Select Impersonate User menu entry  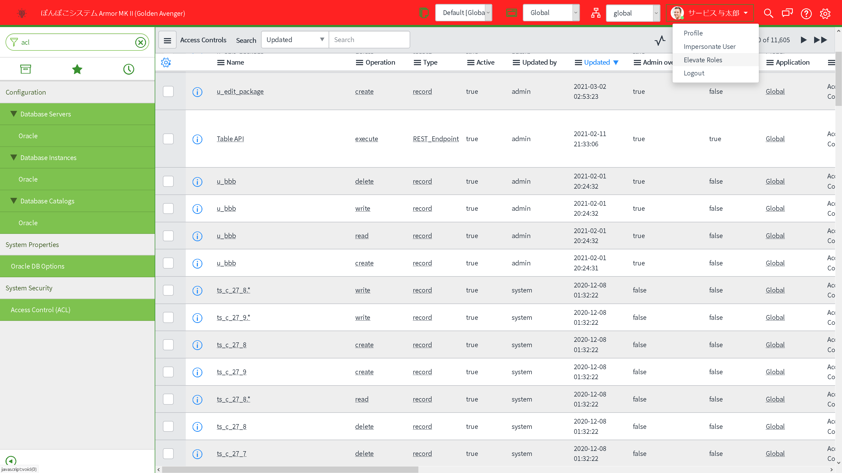click(709, 46)
